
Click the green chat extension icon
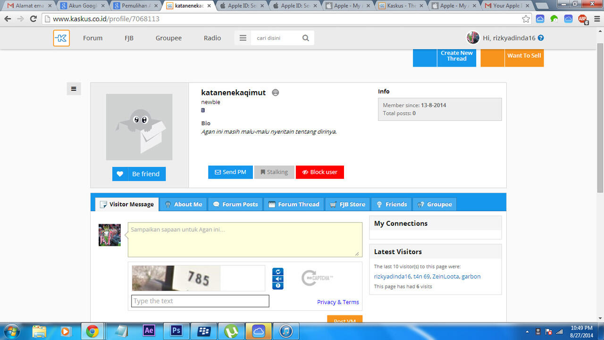pos(554,19)
